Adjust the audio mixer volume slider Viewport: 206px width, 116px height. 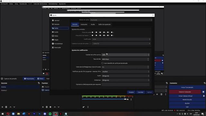(104, 99)
